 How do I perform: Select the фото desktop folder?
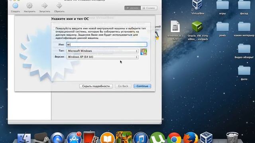click(x=244, y=71)
